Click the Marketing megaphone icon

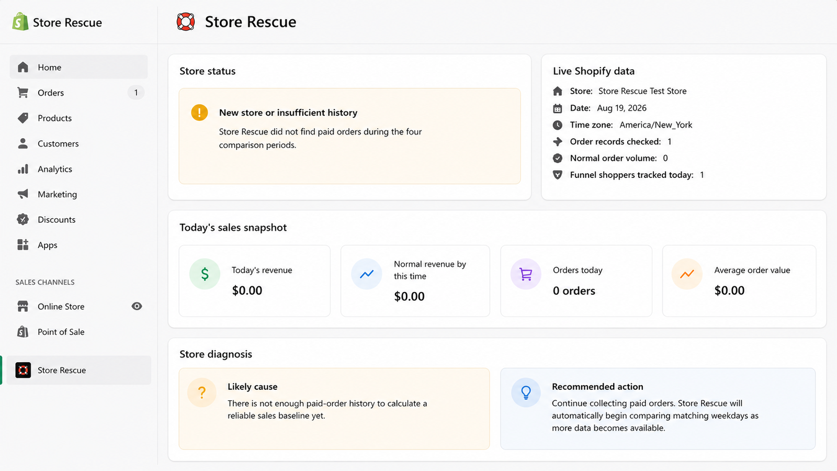pyautogui.click(x=23, y=194)
